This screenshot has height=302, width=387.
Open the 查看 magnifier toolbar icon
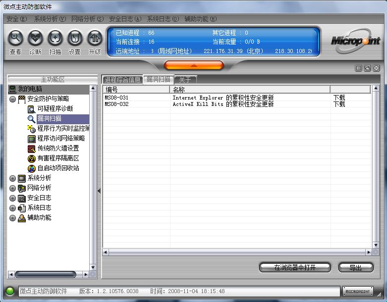(x=15, y=38)
